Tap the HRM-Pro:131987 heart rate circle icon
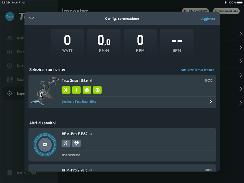The image size is (244, 183). click(x=45, y=145)
